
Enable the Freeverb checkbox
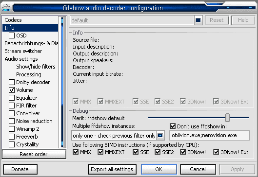[x=12, y=137]
